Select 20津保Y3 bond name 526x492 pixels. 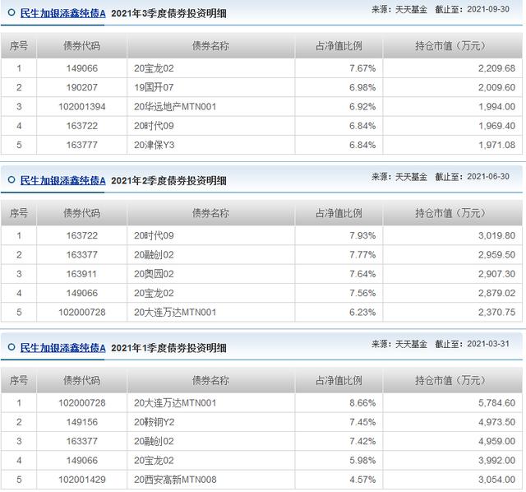[x=155, y=145]
